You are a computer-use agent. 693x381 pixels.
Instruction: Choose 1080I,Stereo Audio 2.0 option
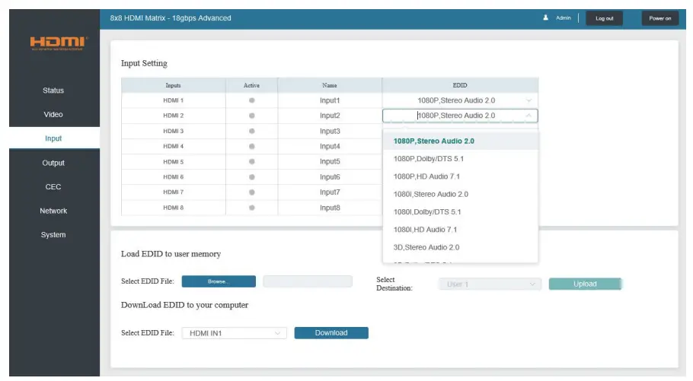(460, 194)
